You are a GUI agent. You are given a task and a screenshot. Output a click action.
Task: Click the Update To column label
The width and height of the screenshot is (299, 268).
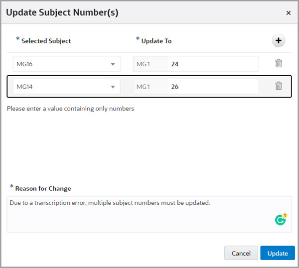156,41
